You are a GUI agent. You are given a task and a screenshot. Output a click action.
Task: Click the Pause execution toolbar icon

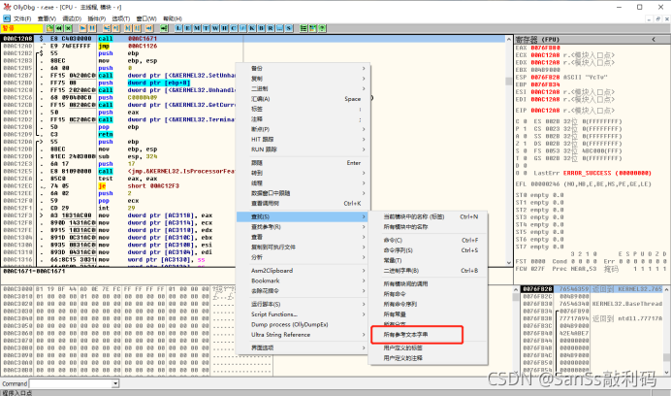click(x=92, y=28)
